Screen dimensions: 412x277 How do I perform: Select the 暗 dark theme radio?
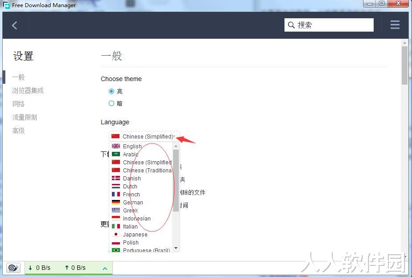pyautogui.click(x=111, y=103)
